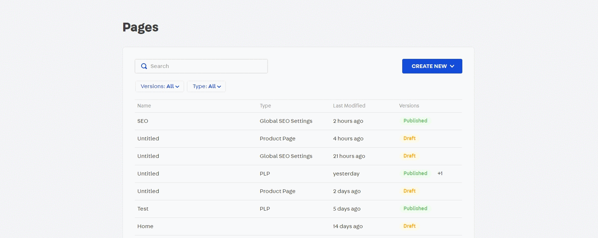Click Published badge on SEO row
The height and width of the screenshot is (238, 598).
[415, 121]
